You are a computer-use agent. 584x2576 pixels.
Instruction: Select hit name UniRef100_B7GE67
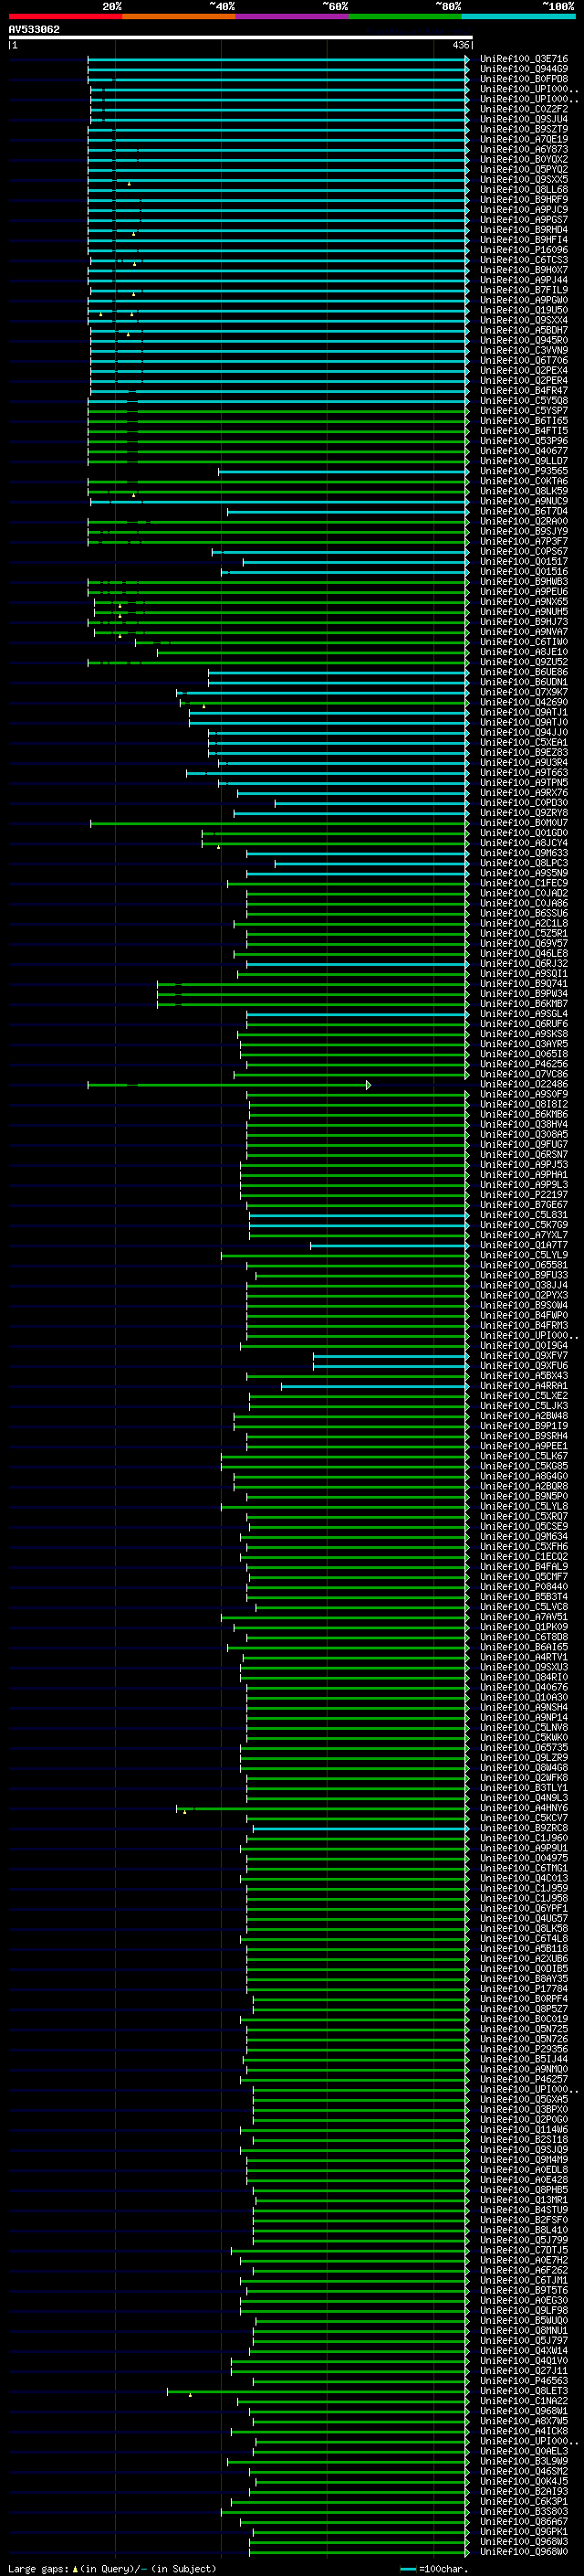(524, 1205)
